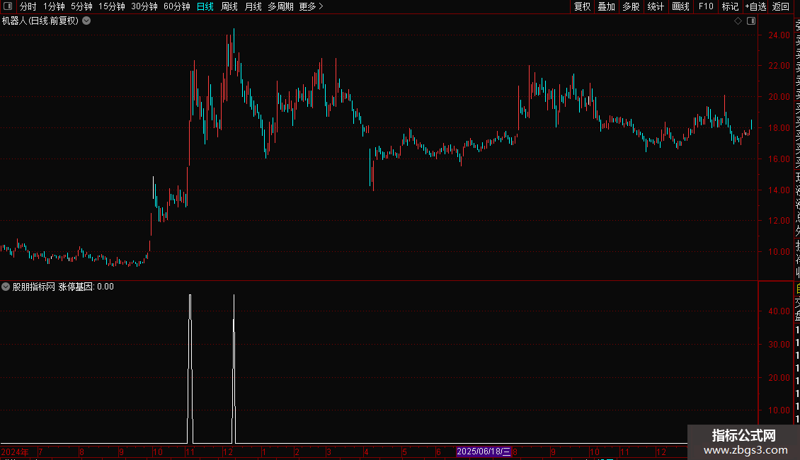Toggle the right side panel icon
This screenshot has width=800, height=460.
tap(751, 21)
